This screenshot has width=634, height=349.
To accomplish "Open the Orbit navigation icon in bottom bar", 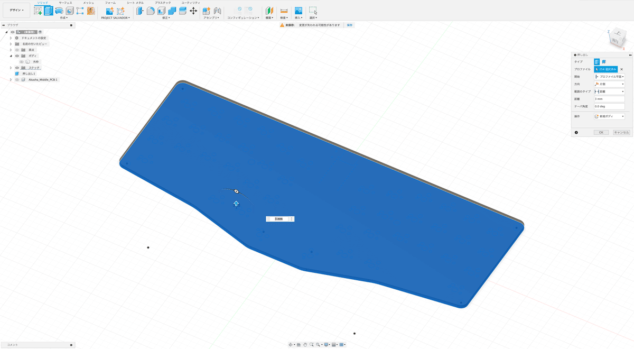I will [291, 345].
